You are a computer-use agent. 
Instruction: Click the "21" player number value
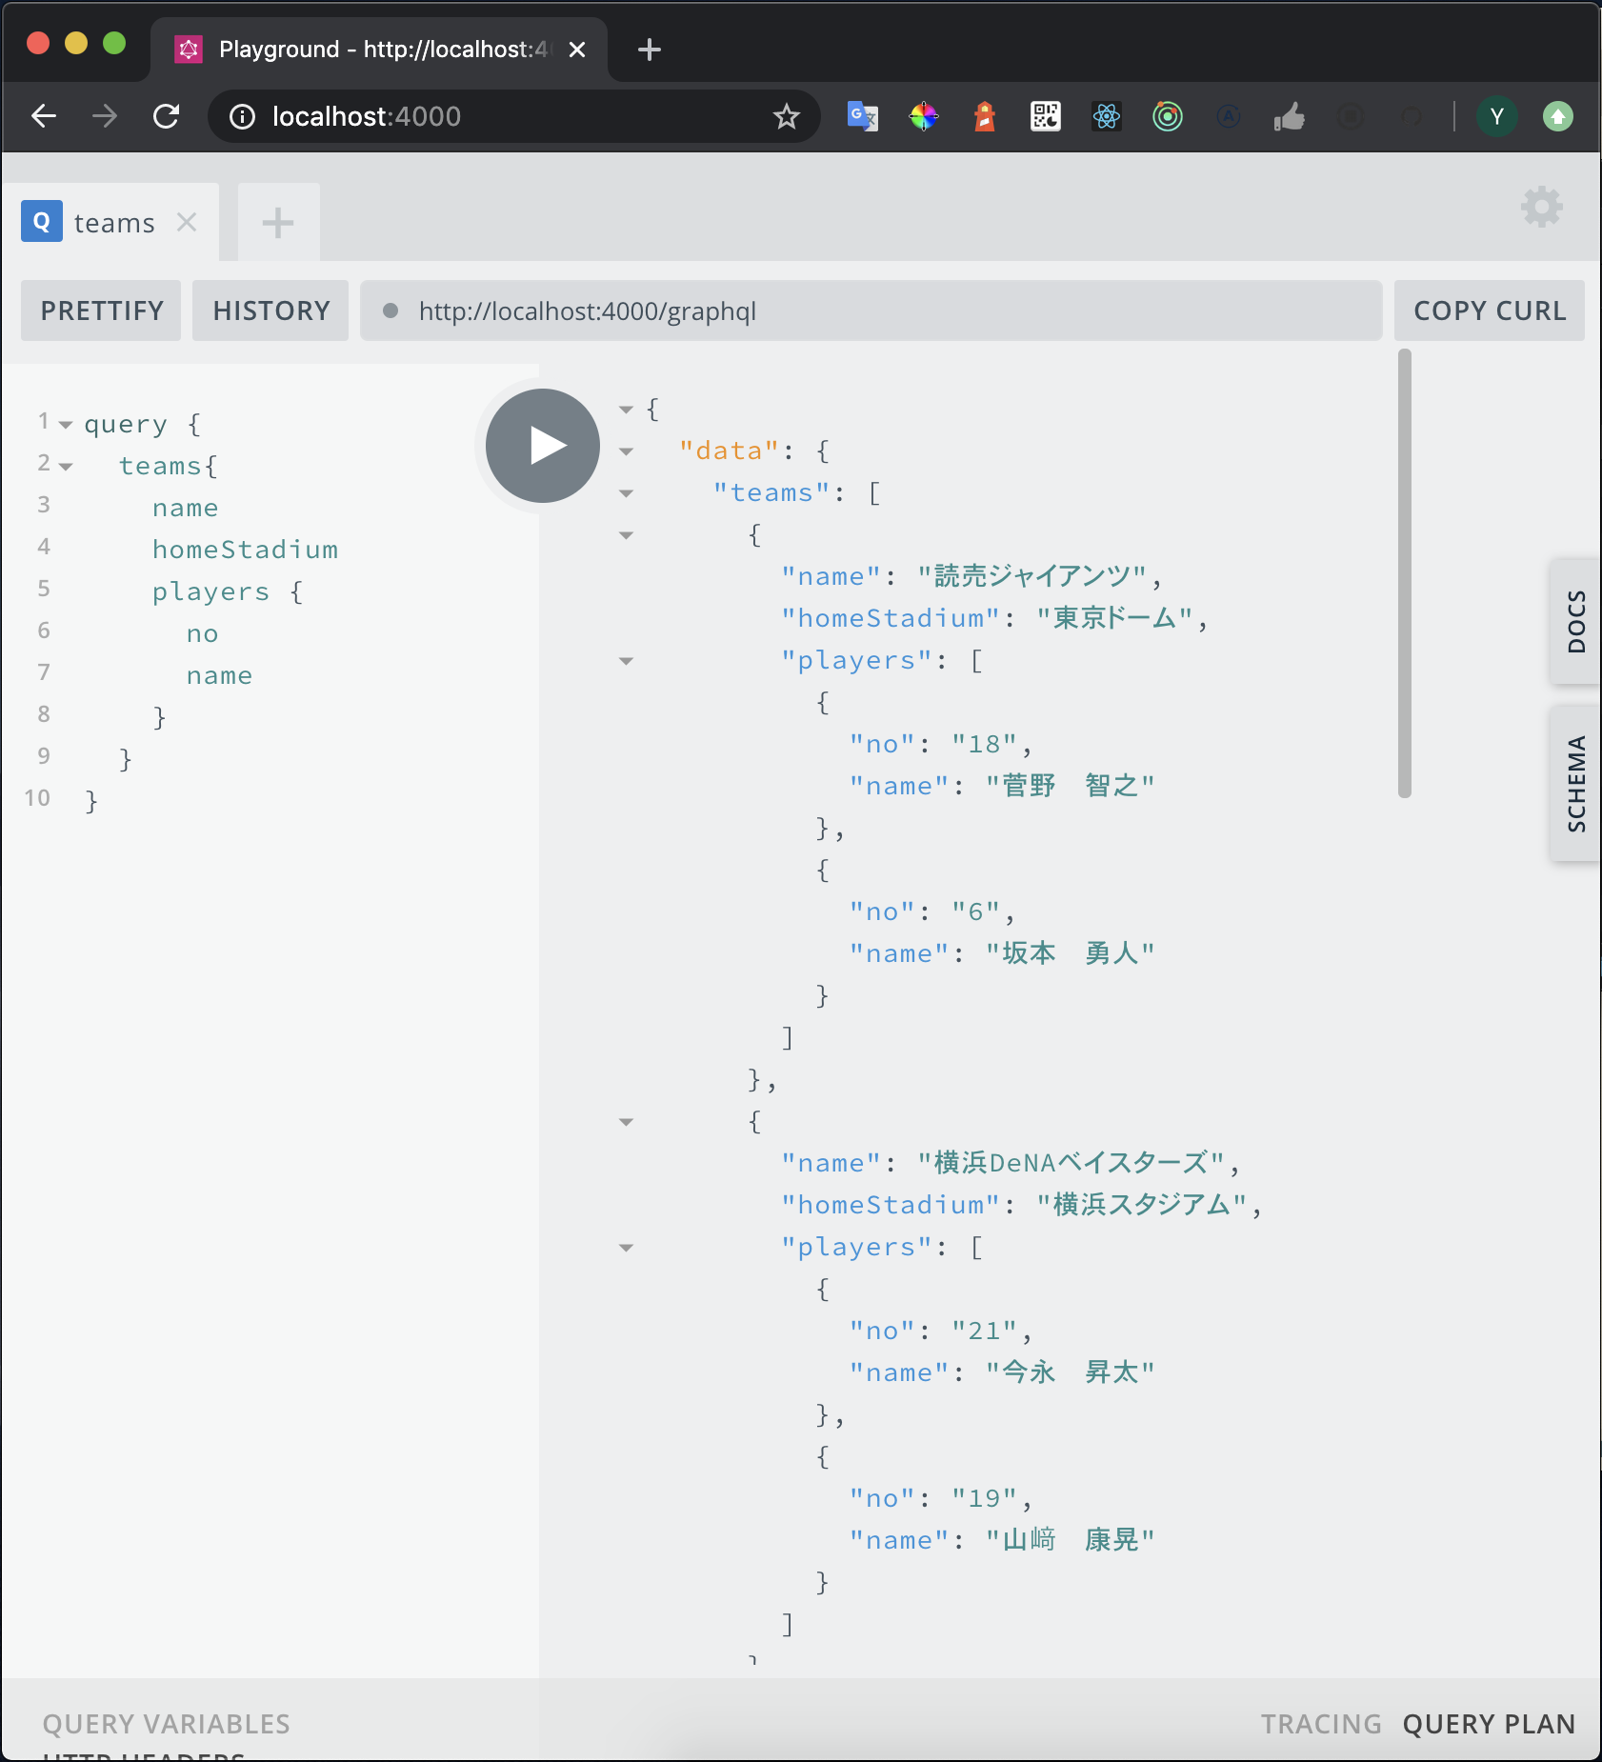coord(985,1331)
